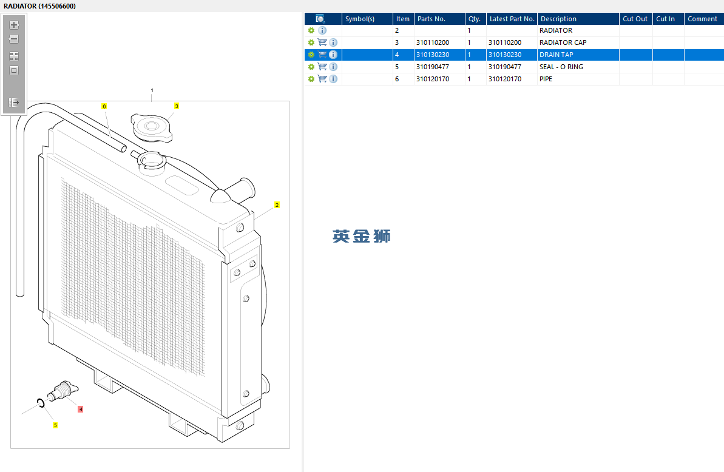Open info for the RADIATOR row

322,30
